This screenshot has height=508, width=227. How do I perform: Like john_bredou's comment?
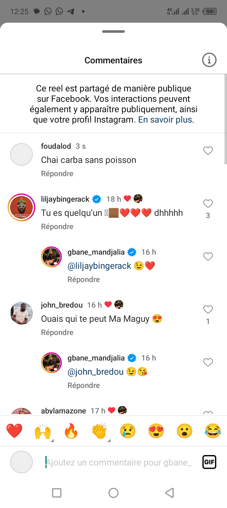[x=208, y=309]
